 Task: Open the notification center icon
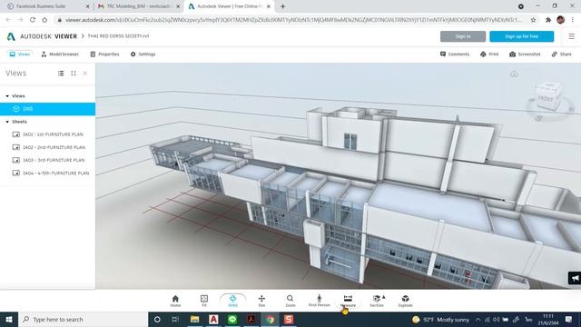tap(569, 319)
